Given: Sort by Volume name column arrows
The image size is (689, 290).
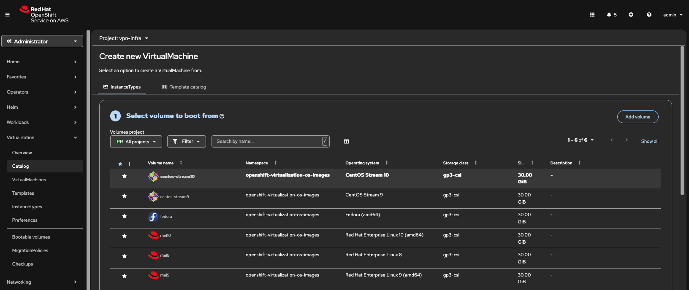Looking at the screenshot, I should coord(181,163).
